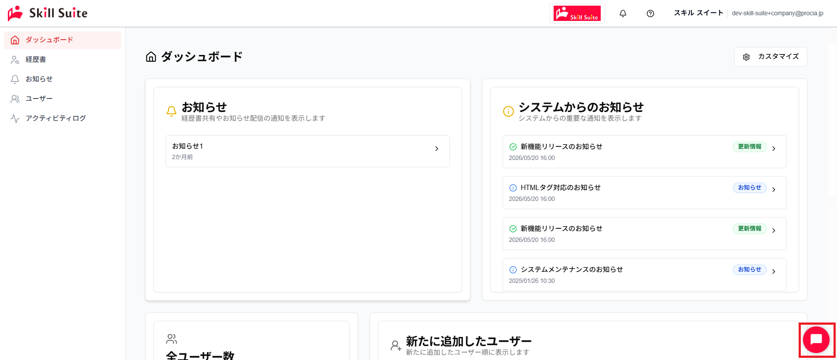The width and height of the screenshot is (837, 360).
Task: Expand the chevron on システムメンテナンスのお知らせ row
Action: [774, 272]
